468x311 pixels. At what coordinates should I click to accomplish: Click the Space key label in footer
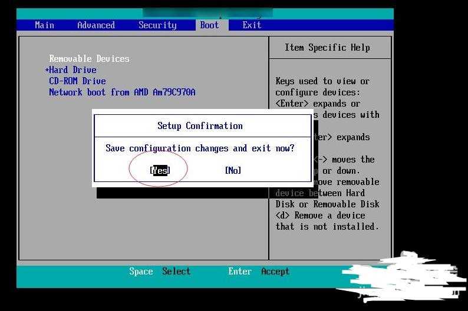[x=141, y=272]
